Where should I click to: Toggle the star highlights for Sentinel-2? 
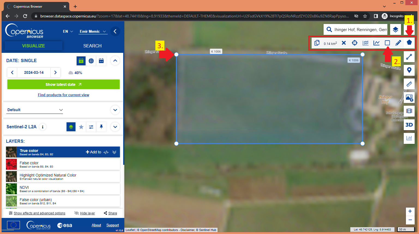click(x=81, y=127)
